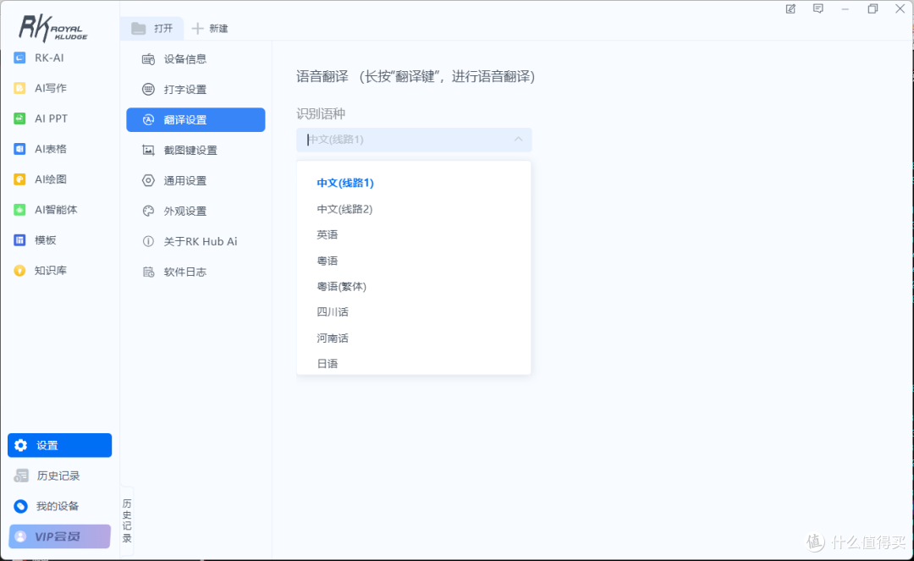Open the vertical 历史记录 side tab
Viewport: 914px width, 561px height.
click(x=127, y=520)
